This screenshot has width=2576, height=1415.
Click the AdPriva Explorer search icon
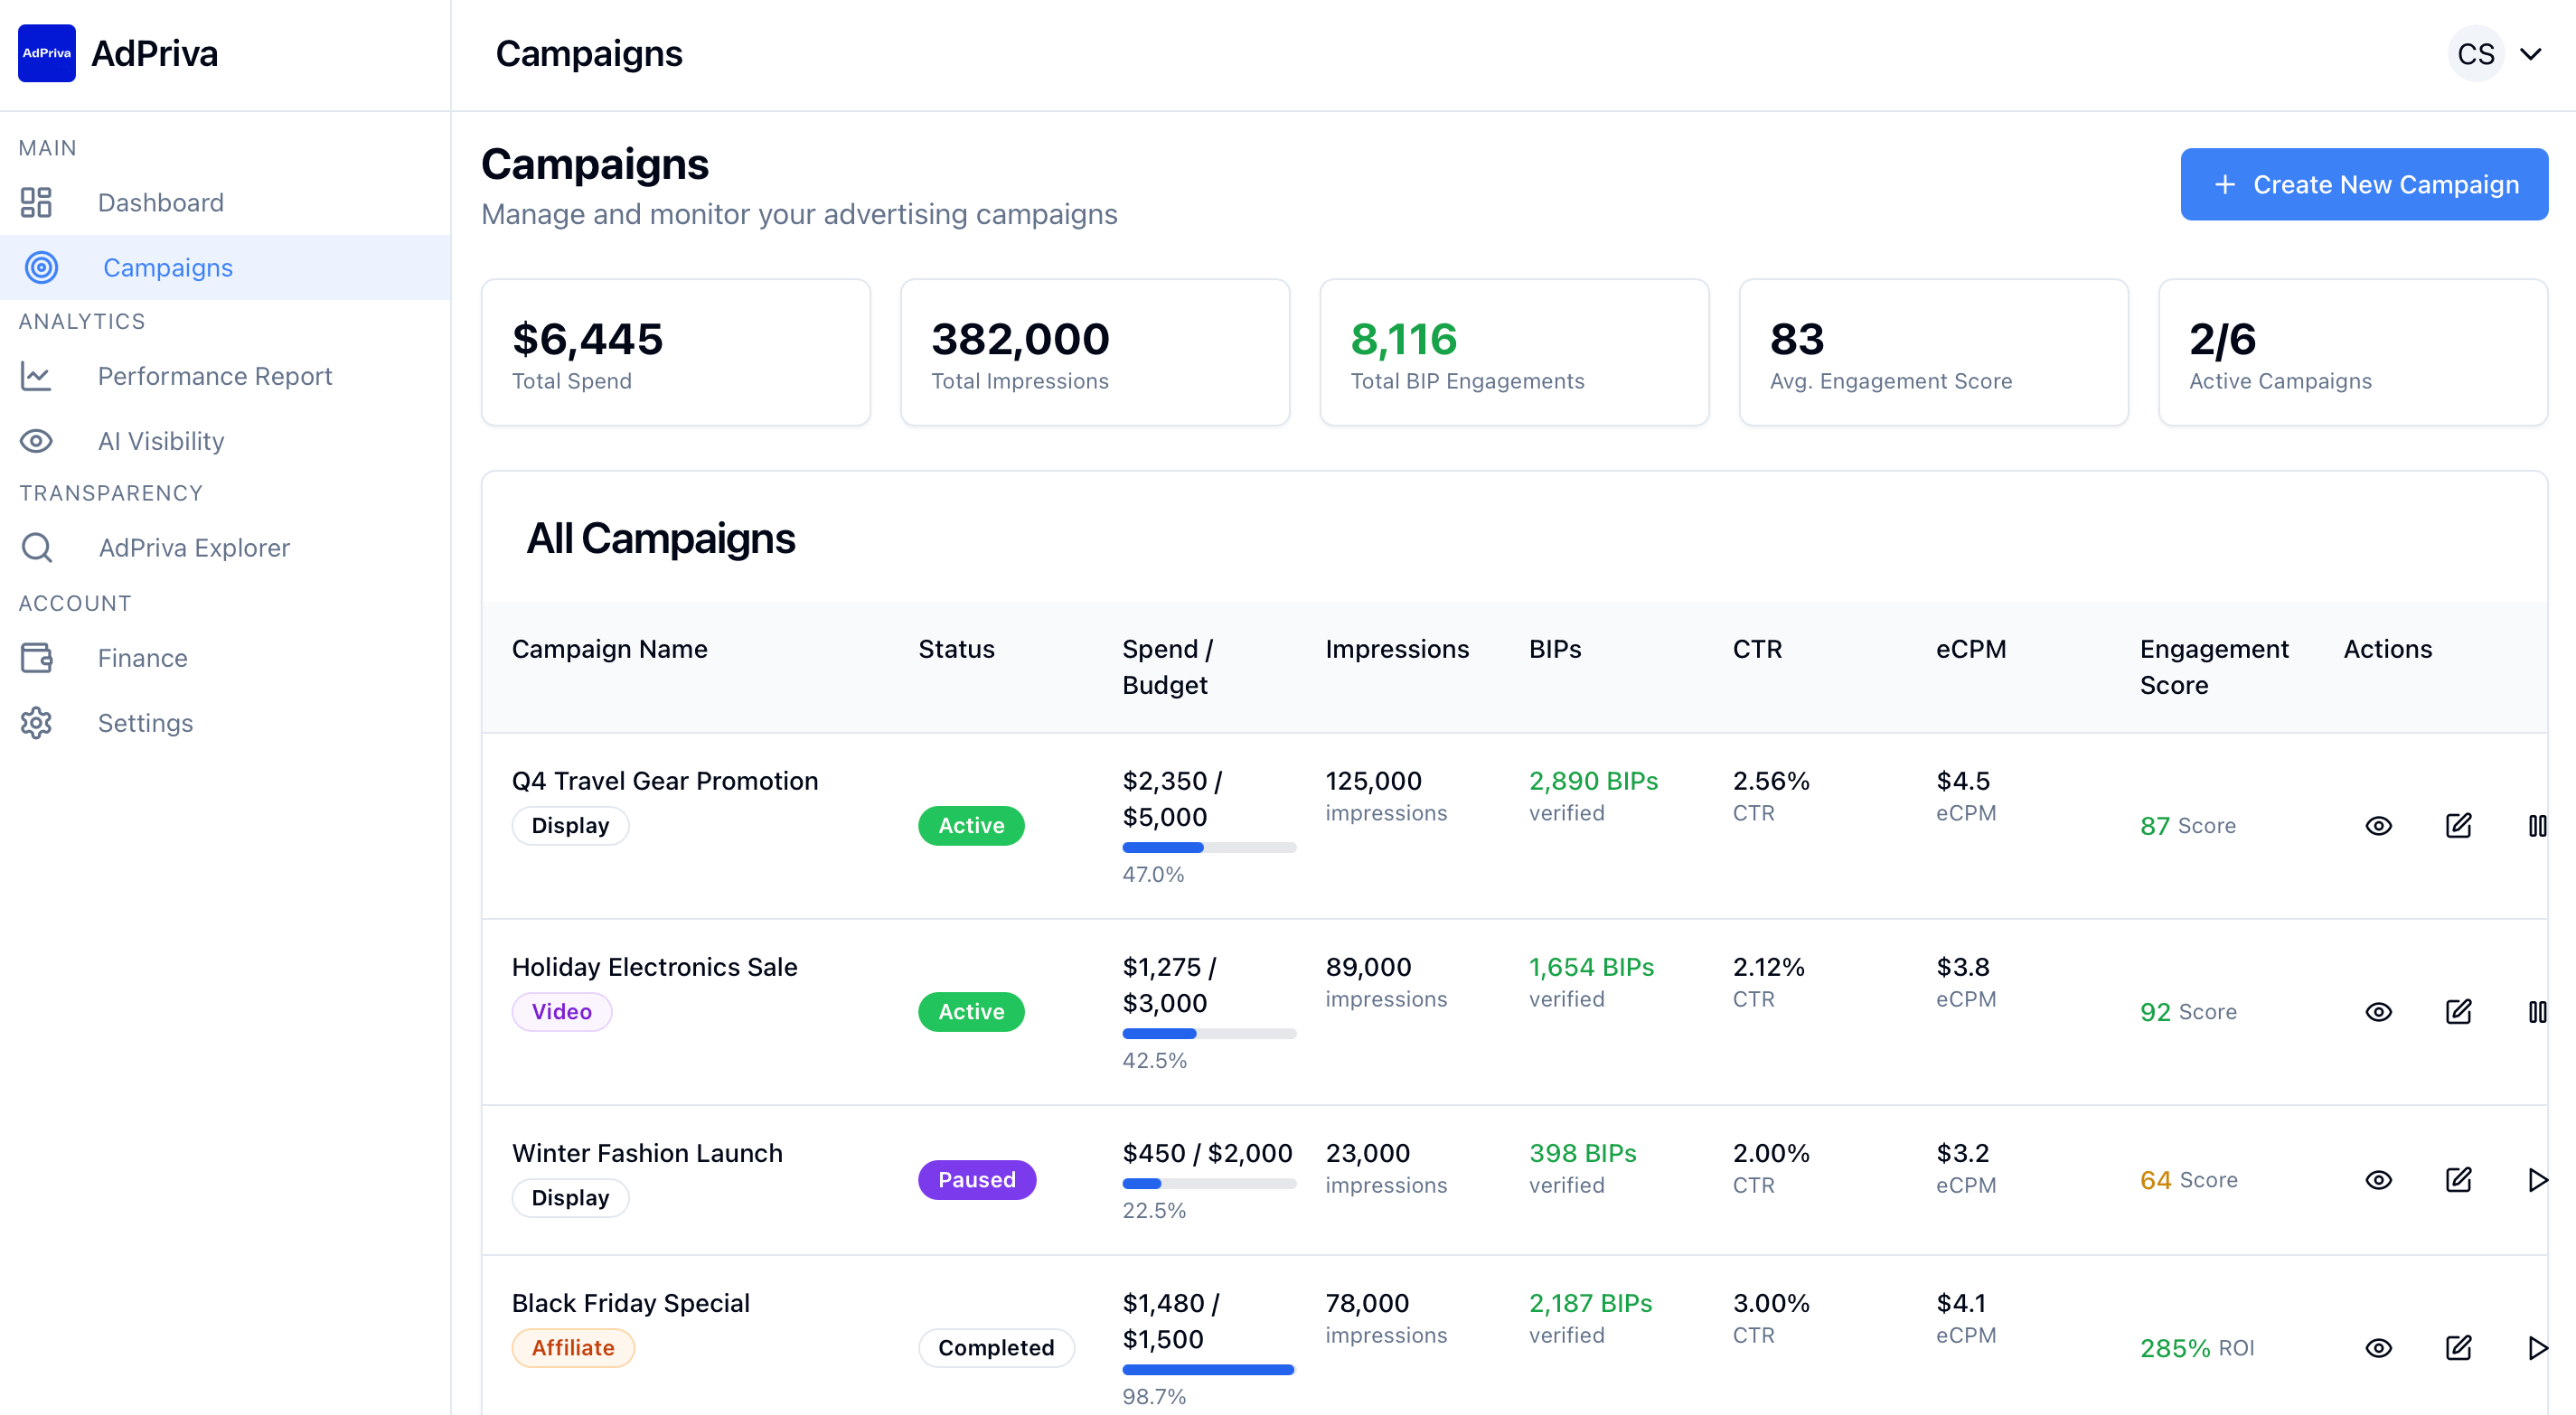pyautogui.click(x=37, y=548)
